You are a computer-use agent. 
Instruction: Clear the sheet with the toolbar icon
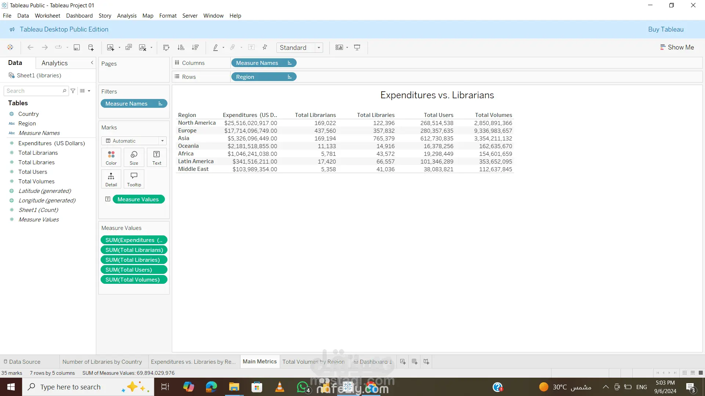point(142,47)
